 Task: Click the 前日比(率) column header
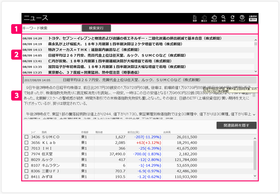[x=133, y=132]
